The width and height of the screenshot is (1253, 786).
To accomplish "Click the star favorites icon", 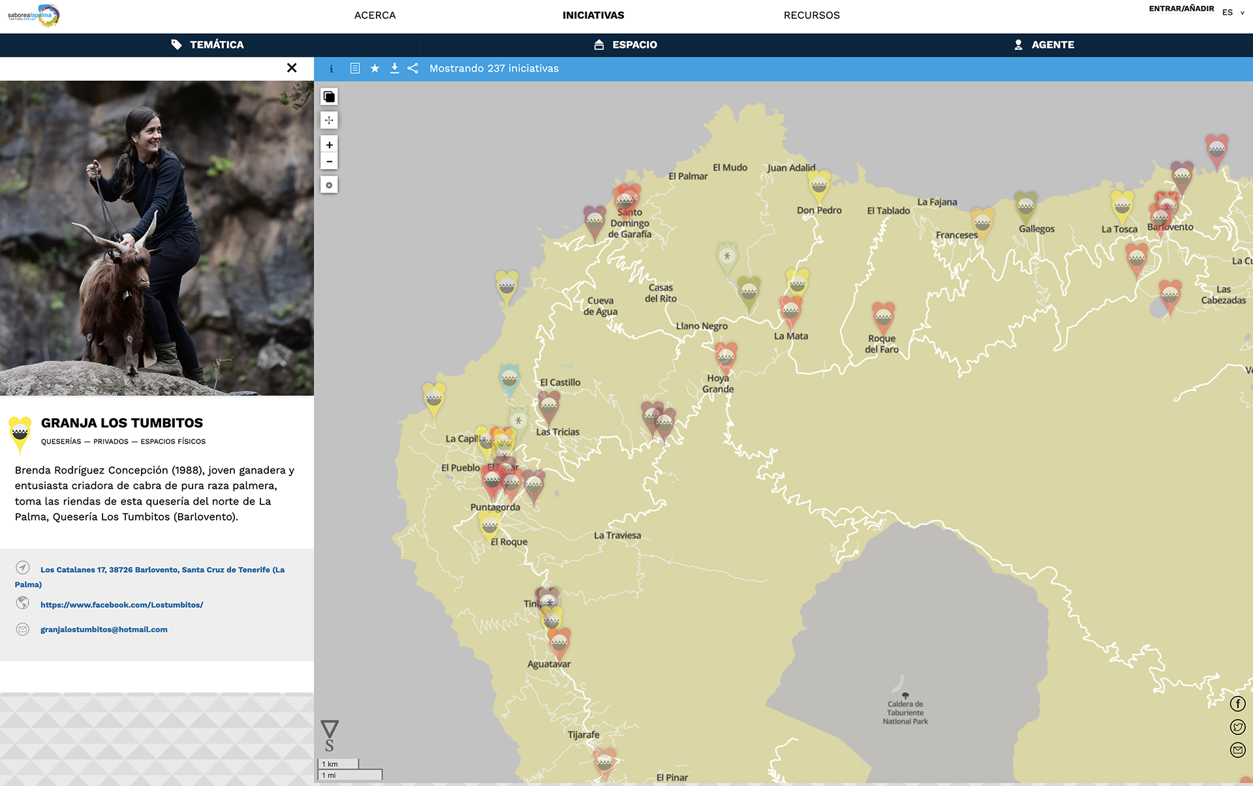I will [375, 68].
